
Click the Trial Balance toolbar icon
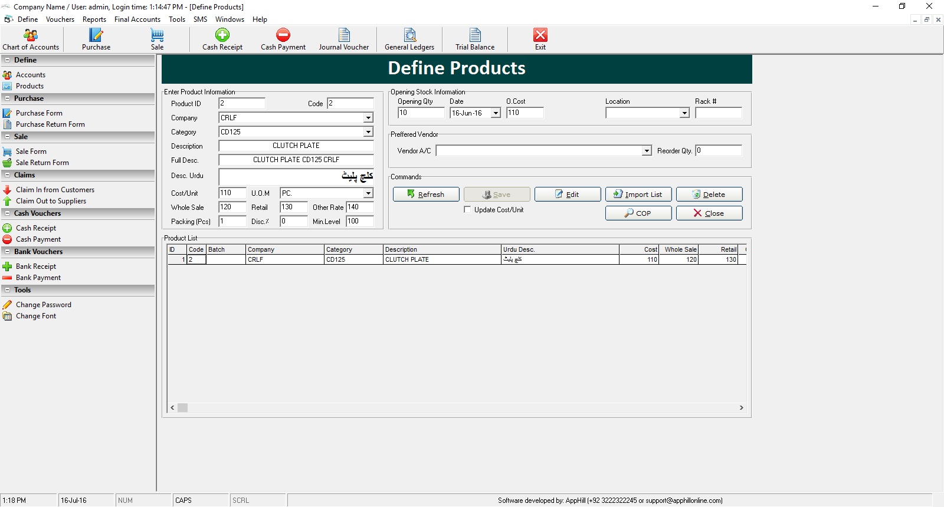pyautogui.click(x=475, y=39)
